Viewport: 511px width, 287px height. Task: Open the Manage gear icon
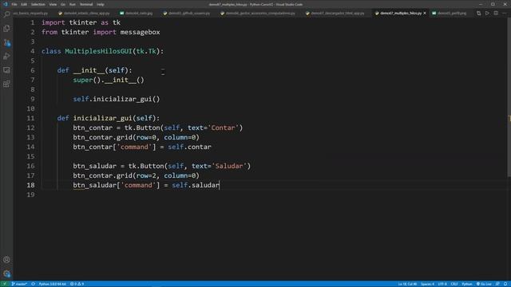[6, 273]
